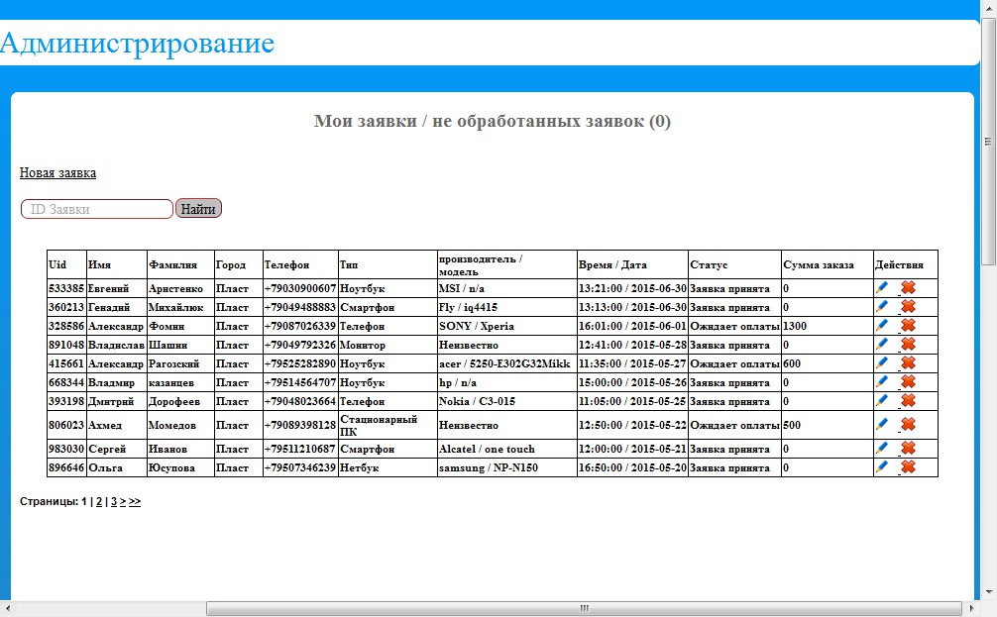Delete request 415661 using red cross
This screenshot has width=997, height=617.
click(x=908, y=362)
